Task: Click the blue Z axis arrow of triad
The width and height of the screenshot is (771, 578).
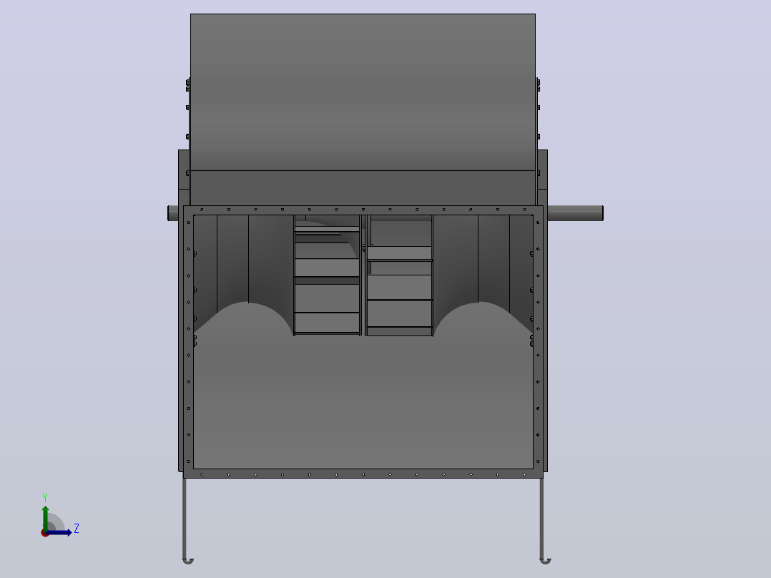Action: pyautogui.click(x=60, y=532)
